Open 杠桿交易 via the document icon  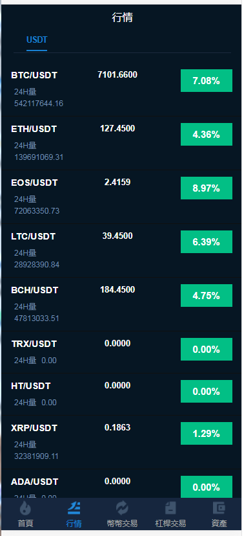[x=170, y=508]
